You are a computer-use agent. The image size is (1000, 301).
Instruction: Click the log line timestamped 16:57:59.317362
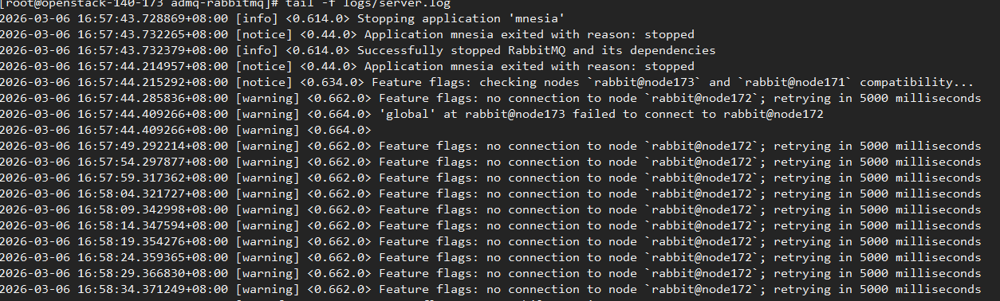click(x=490, y=178)
